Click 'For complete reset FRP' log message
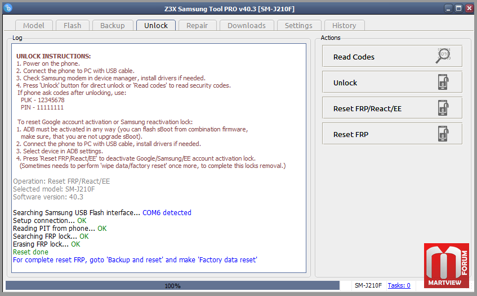The height and width of the screenshot is (296, 477). (135, 260)
